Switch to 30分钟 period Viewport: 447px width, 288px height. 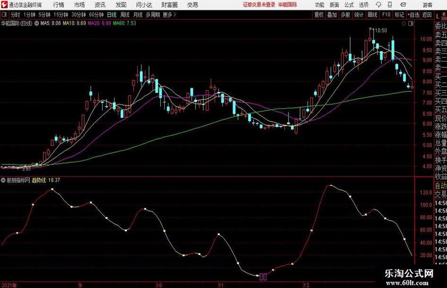click(x=79, y=15)
